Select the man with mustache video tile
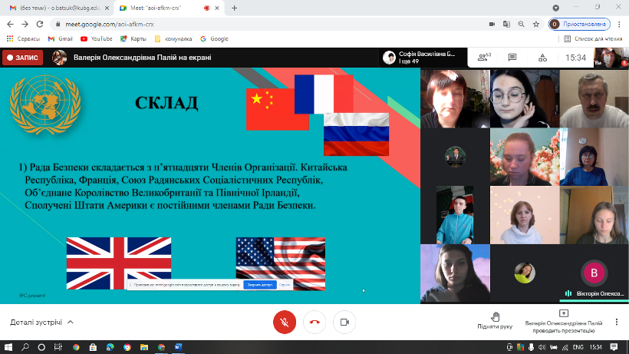Image resolution: width=629 pixels, height=354 pixels. (594, 99)
